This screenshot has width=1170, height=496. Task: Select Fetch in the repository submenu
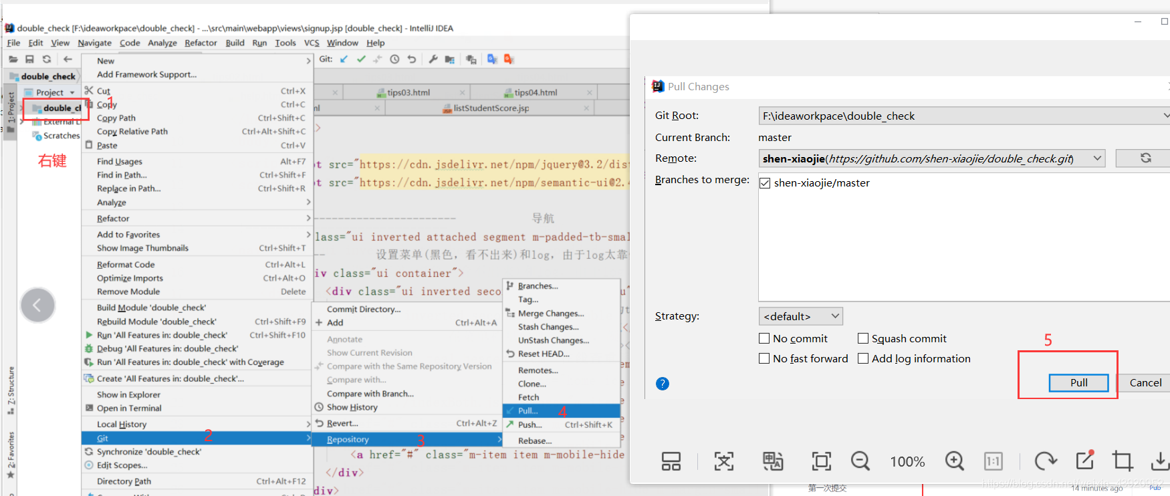tap(528, 398)
